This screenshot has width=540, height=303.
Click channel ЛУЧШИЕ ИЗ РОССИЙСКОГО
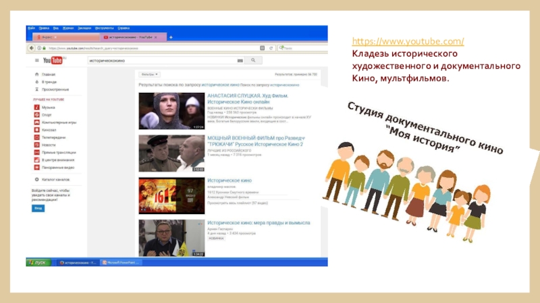[x=229, y=150]
